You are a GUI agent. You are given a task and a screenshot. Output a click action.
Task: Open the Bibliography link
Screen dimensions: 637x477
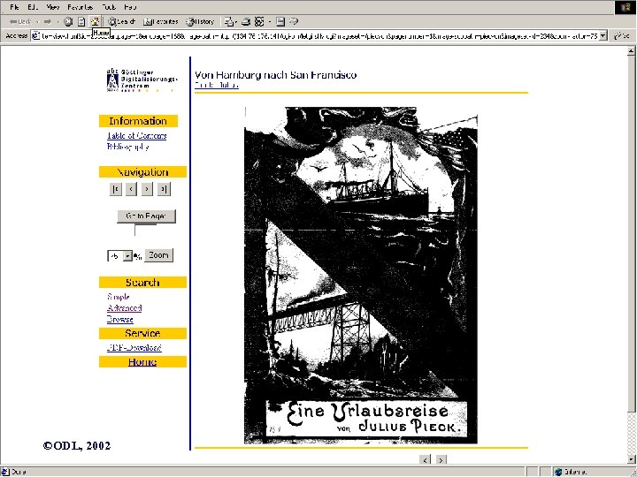click(x=127, y=147)
